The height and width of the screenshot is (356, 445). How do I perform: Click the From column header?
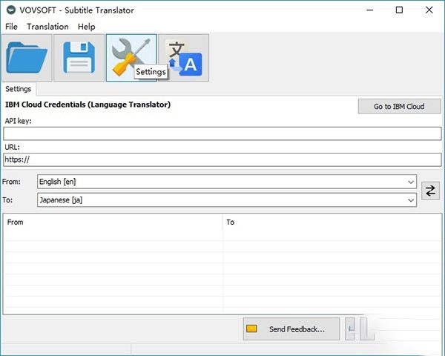click(113, 222)
